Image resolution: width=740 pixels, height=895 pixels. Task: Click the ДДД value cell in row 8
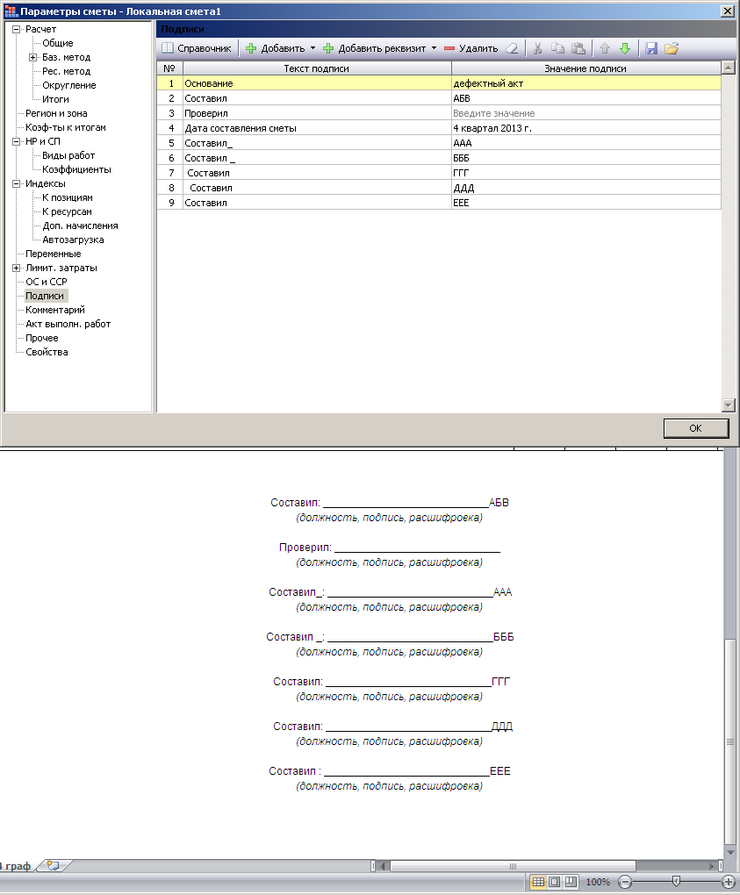point(586,188)
